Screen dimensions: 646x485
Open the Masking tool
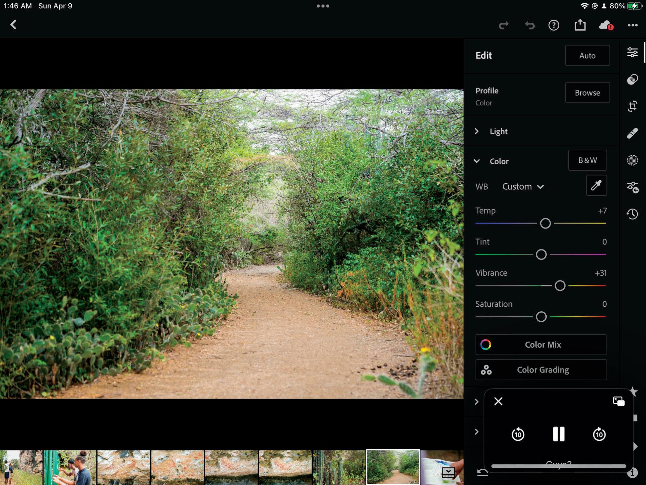(x=632, y=160)
